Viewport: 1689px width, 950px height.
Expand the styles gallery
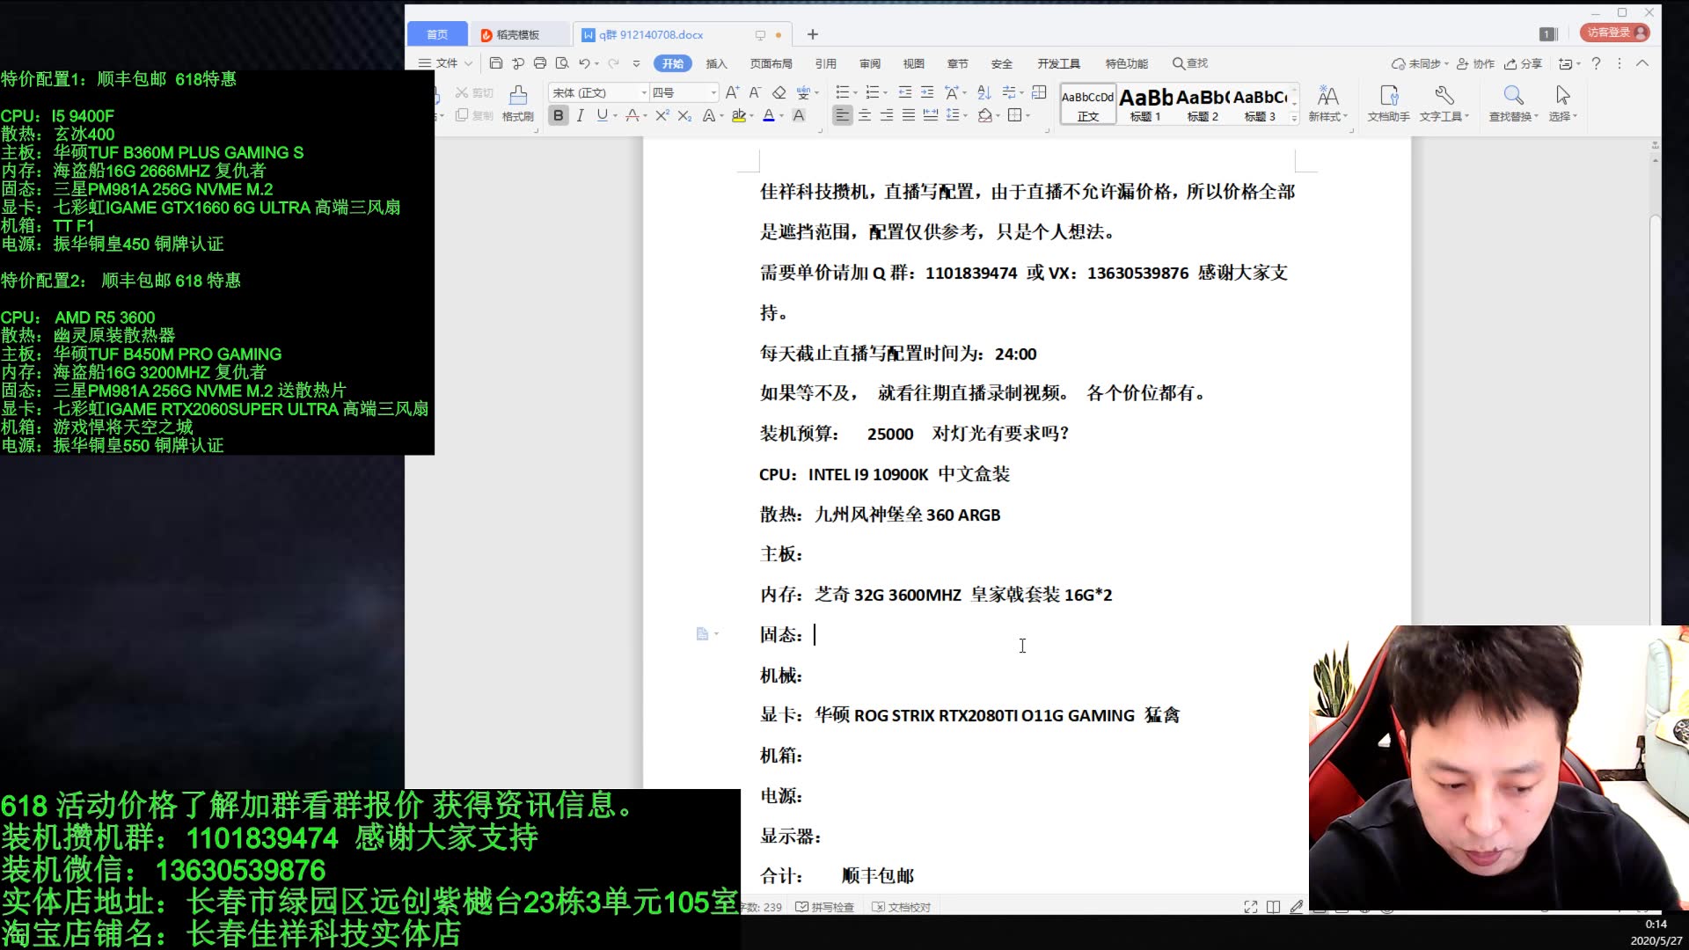click(x=1294, y=119)
